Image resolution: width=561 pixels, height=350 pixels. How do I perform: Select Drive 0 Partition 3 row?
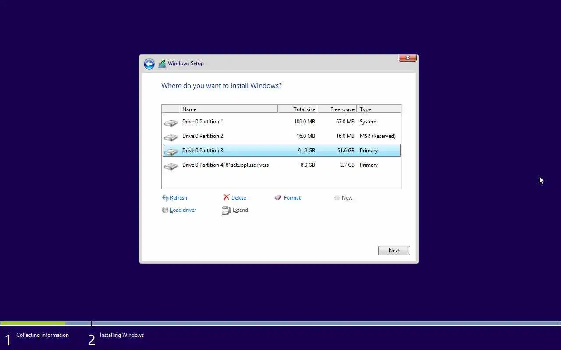[x=281, y=150]
